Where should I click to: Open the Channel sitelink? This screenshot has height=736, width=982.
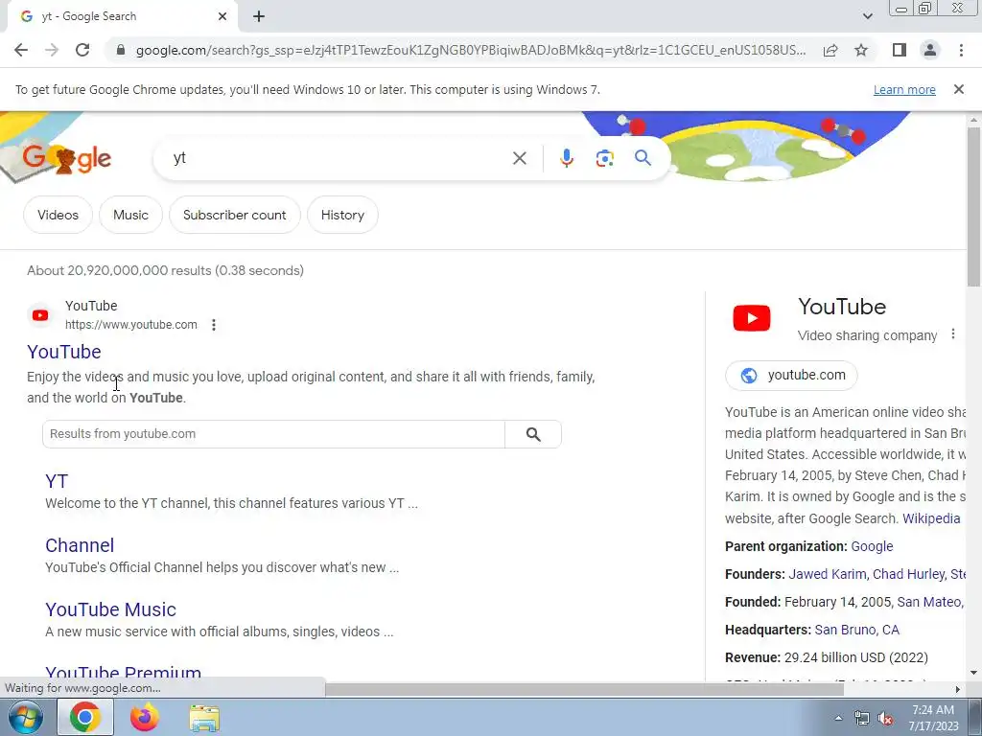80,545
